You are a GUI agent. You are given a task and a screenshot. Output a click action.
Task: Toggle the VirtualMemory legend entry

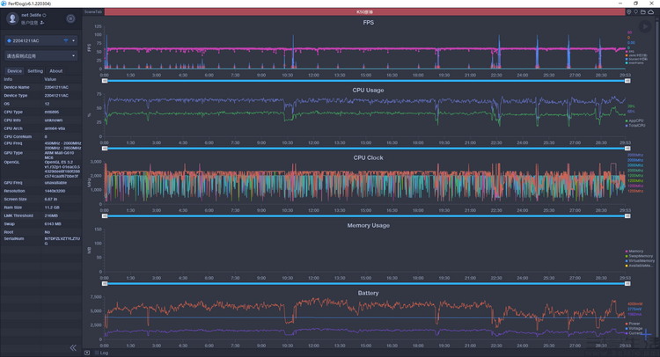pyautogui.click(x=641, y=260)
